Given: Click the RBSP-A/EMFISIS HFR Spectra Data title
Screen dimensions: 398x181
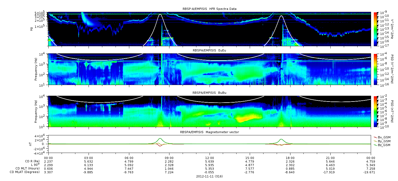Looking at the screenshot, I should coord(209,9).
